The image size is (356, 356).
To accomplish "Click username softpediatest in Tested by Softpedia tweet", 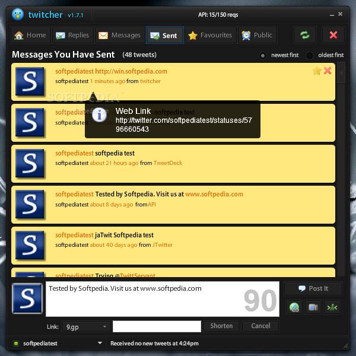I will point(74,194).
